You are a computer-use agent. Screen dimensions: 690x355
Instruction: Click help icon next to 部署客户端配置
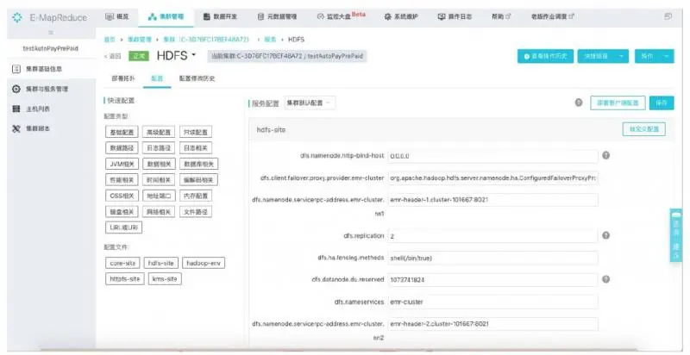pos(579,103)
